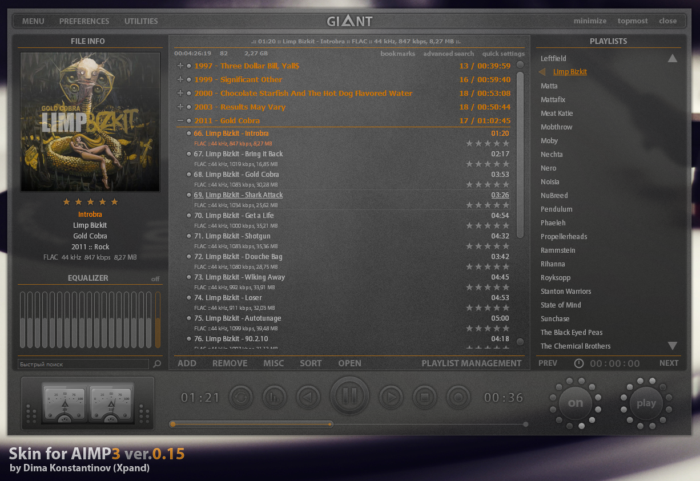
Task: Toggle the equalizer off switch
Action: click(x=155, y=279)
